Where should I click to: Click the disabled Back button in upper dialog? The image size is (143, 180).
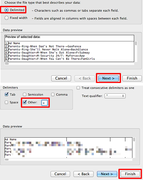coord(85,78)
